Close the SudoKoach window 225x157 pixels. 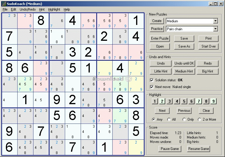coord(221,4)
